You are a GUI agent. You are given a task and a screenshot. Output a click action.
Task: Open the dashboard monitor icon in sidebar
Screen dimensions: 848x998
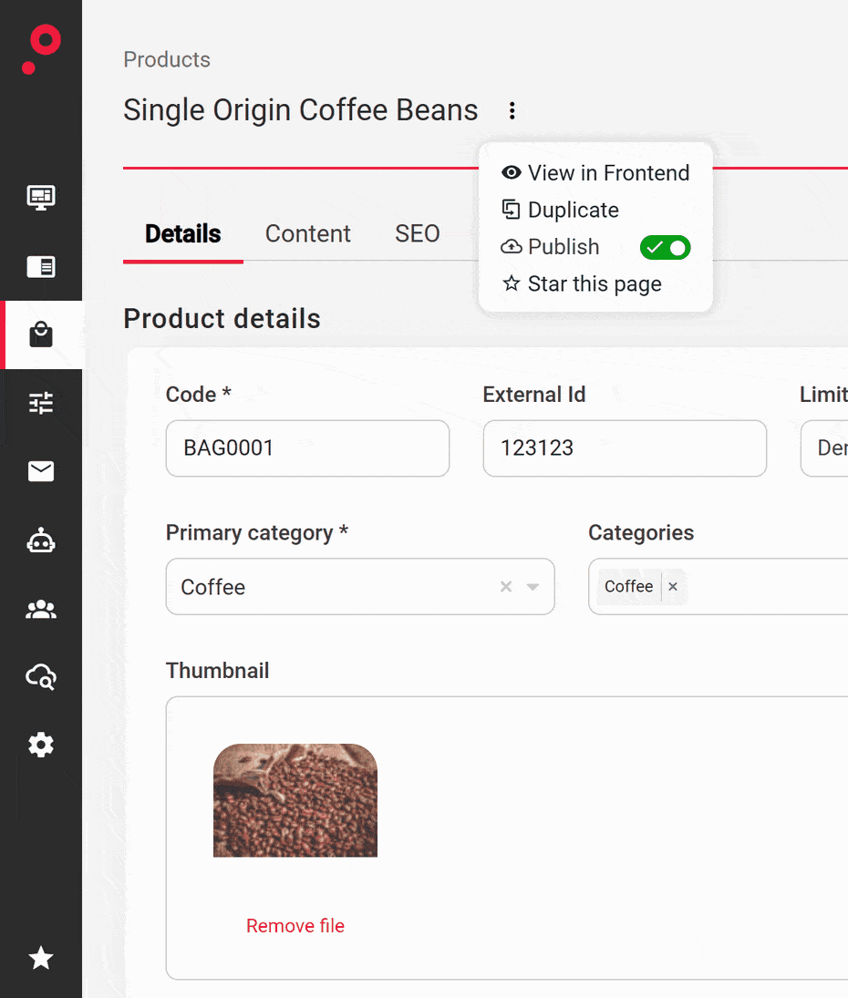(x=41, y=197)
